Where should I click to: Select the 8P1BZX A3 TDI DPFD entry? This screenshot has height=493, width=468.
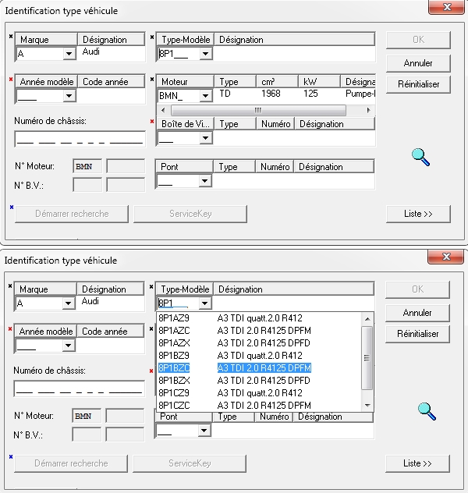[x=258, y=380]
